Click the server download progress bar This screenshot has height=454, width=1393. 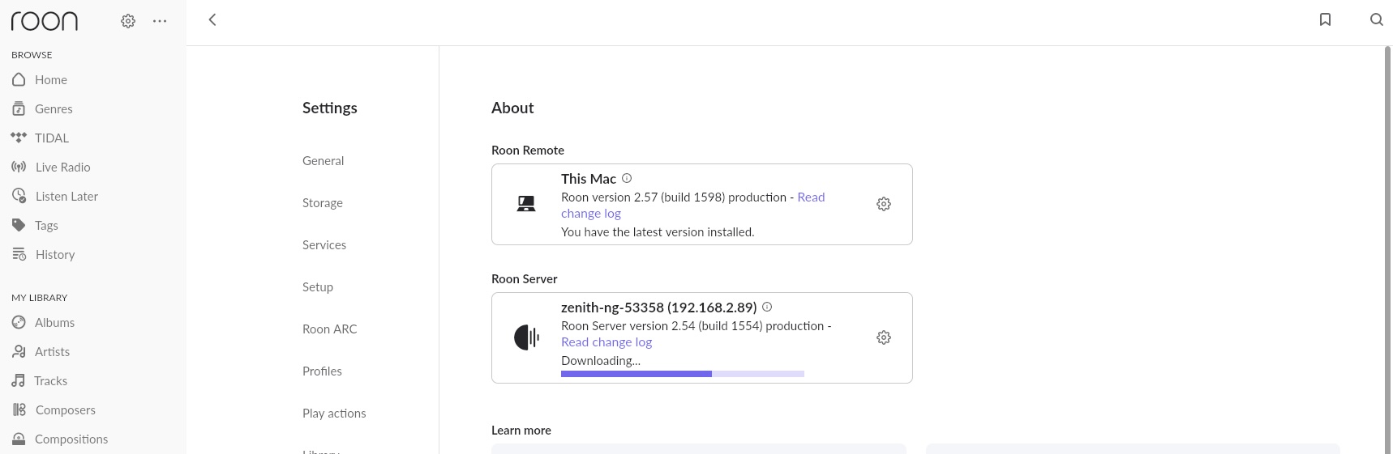click(682, 374)
